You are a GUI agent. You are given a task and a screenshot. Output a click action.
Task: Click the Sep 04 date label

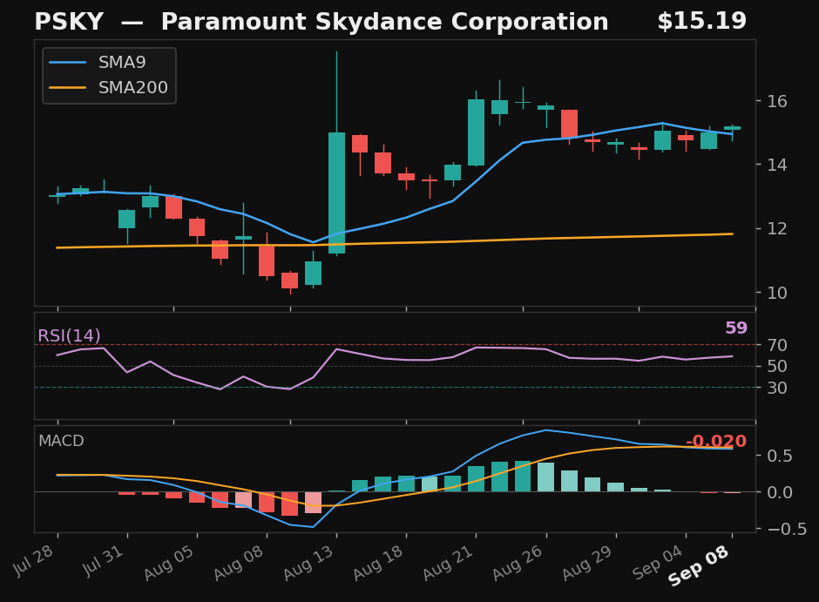(658, 563)
